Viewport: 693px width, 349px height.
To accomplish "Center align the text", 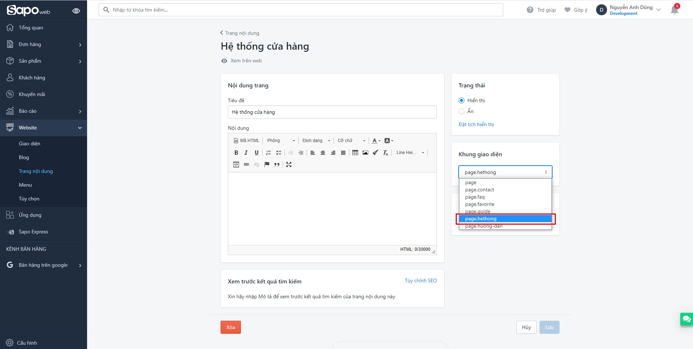I will point(323,153).
